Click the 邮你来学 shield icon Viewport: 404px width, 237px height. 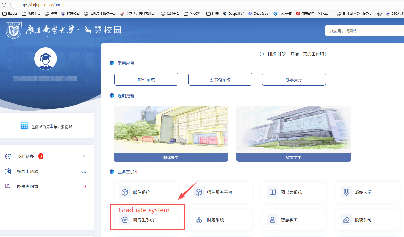coord(346,192)
